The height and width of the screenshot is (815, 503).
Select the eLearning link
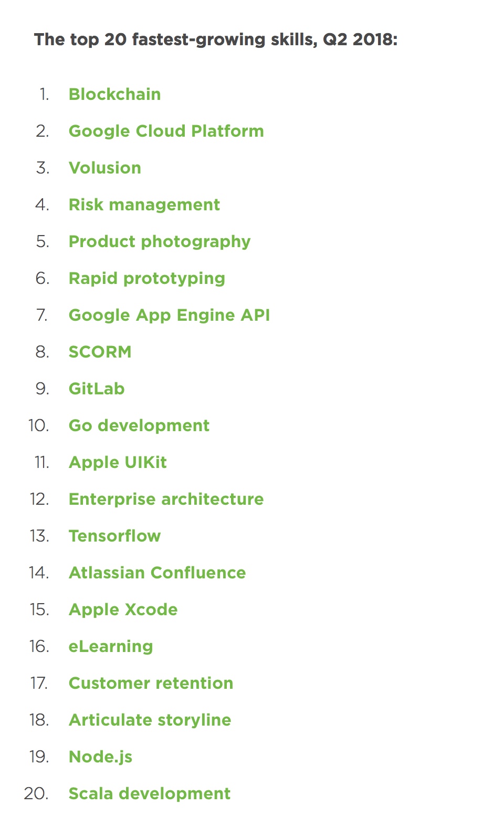pyautogui.click(x=110, y=647)
